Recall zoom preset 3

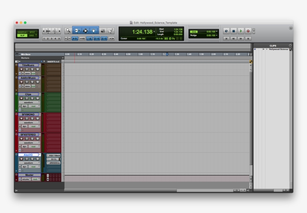point(52,39)
